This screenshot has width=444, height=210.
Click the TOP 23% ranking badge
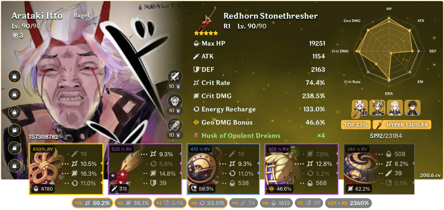click(356, 125)
